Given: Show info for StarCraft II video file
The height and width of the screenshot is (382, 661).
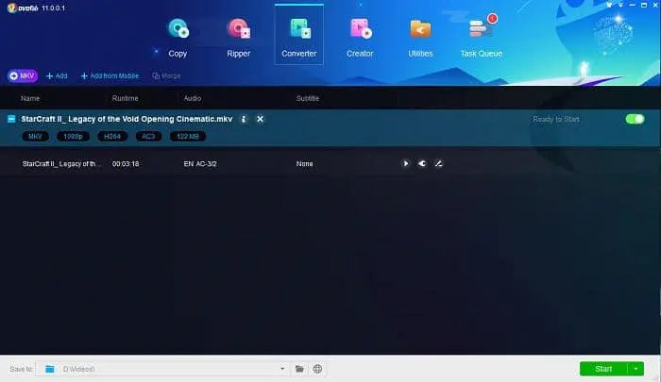Looking at the screenshot, I should (244, 119).
